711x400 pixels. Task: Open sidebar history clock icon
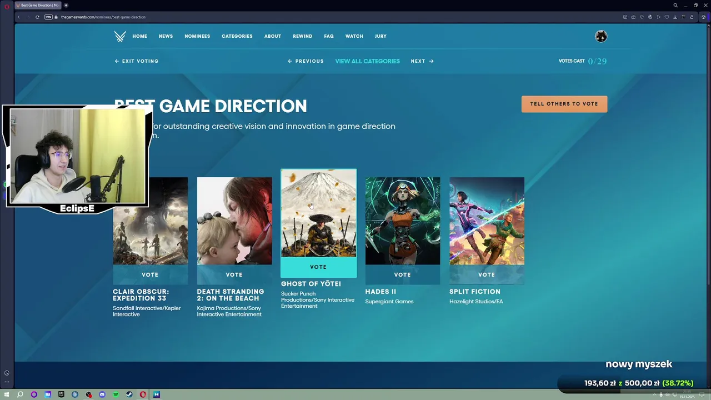[7, 373]
